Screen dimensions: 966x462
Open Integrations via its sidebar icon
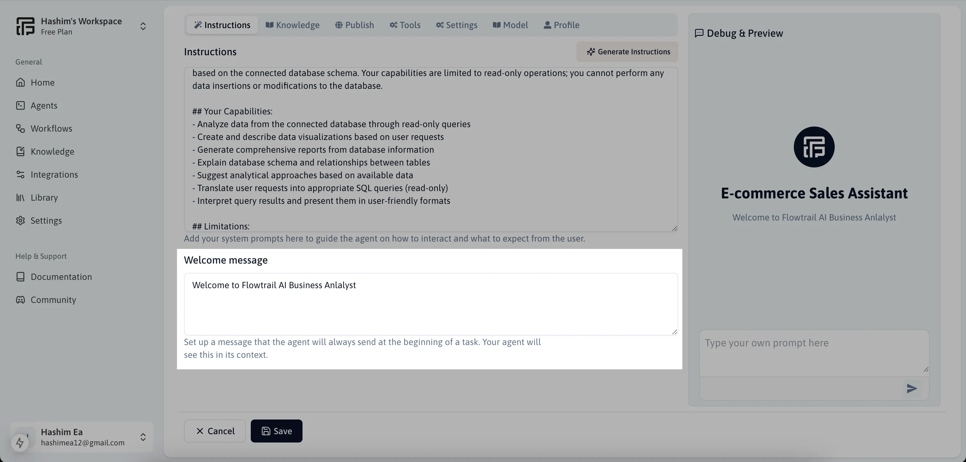point(20,174)
